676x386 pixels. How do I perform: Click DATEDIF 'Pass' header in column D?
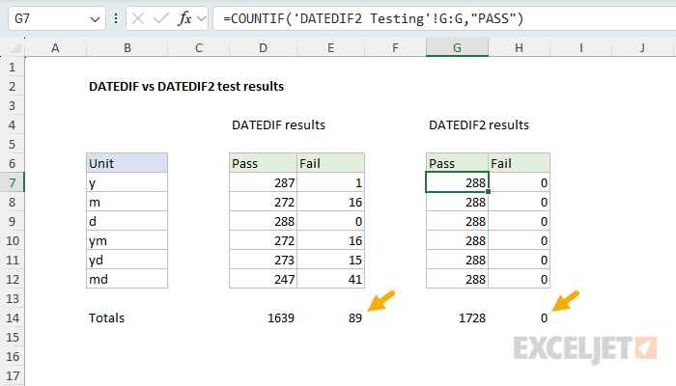click(x=263, y=163)
